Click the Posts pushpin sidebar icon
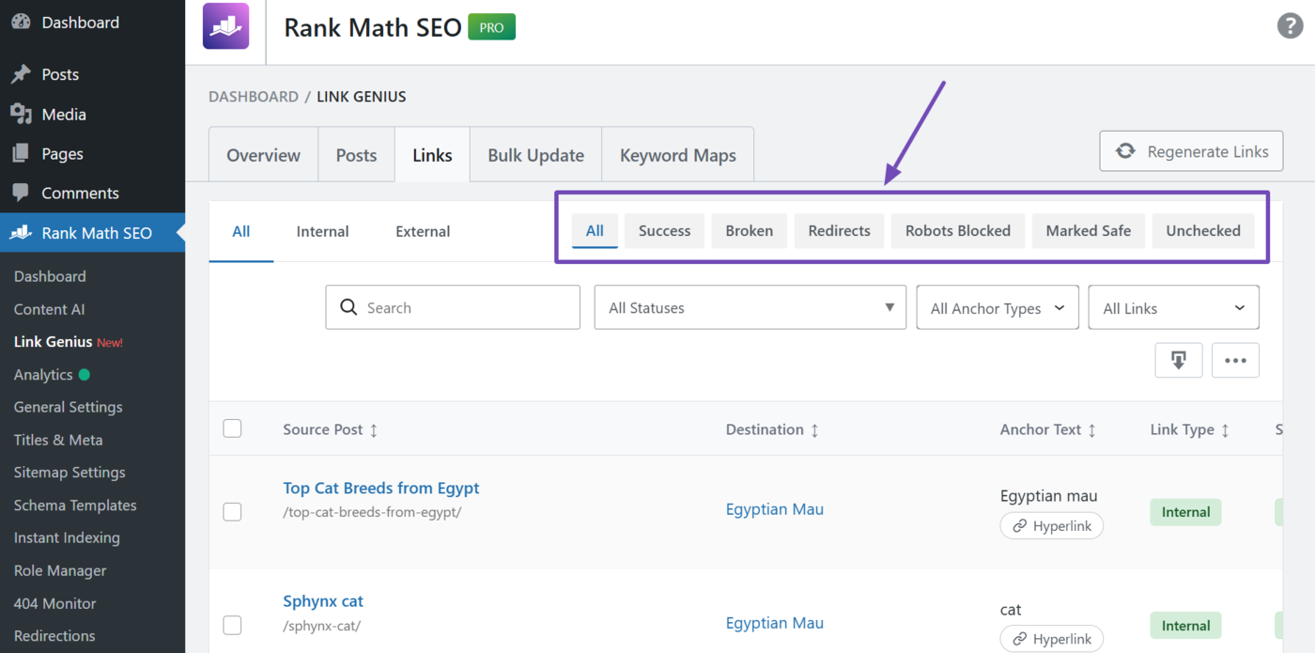This screenshot has width=1315, height=653. 21,73
